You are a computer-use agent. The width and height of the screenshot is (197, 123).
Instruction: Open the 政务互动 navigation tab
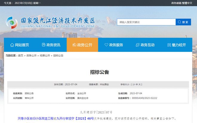click(145, 45)
